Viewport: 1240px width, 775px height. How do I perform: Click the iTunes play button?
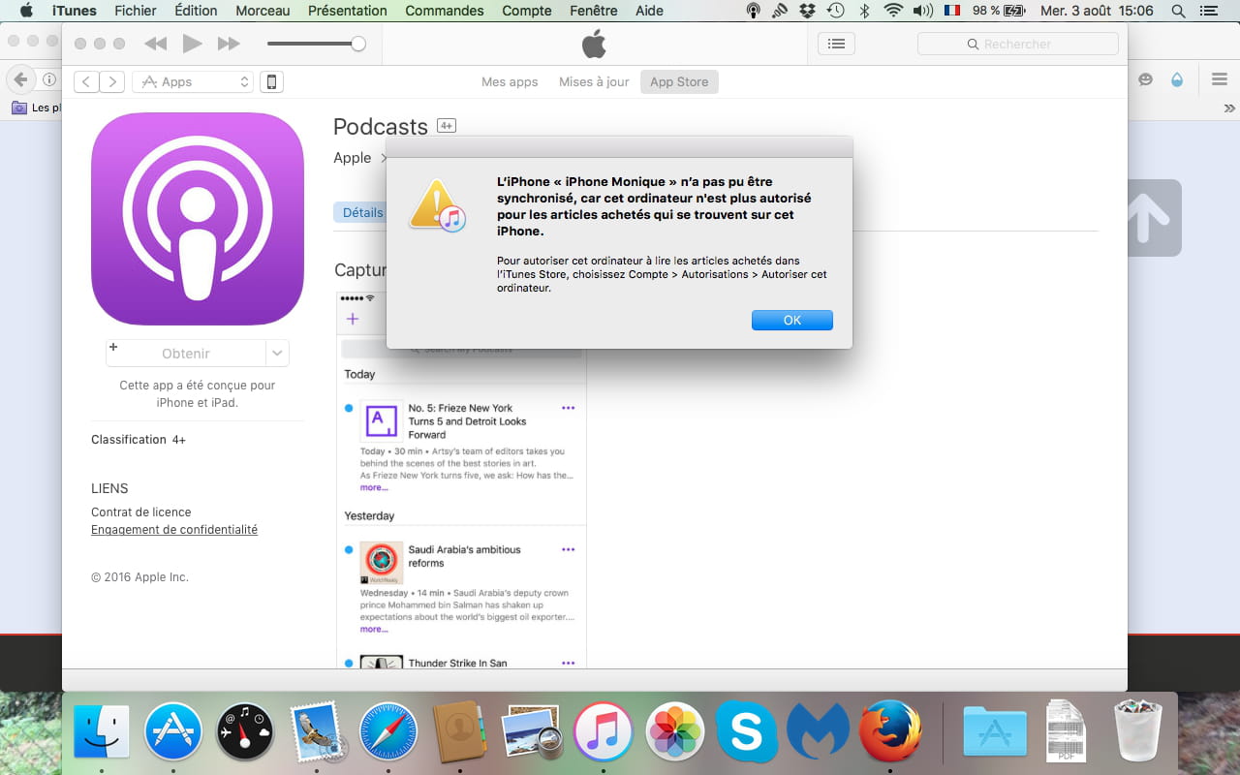tap(192, 44)
